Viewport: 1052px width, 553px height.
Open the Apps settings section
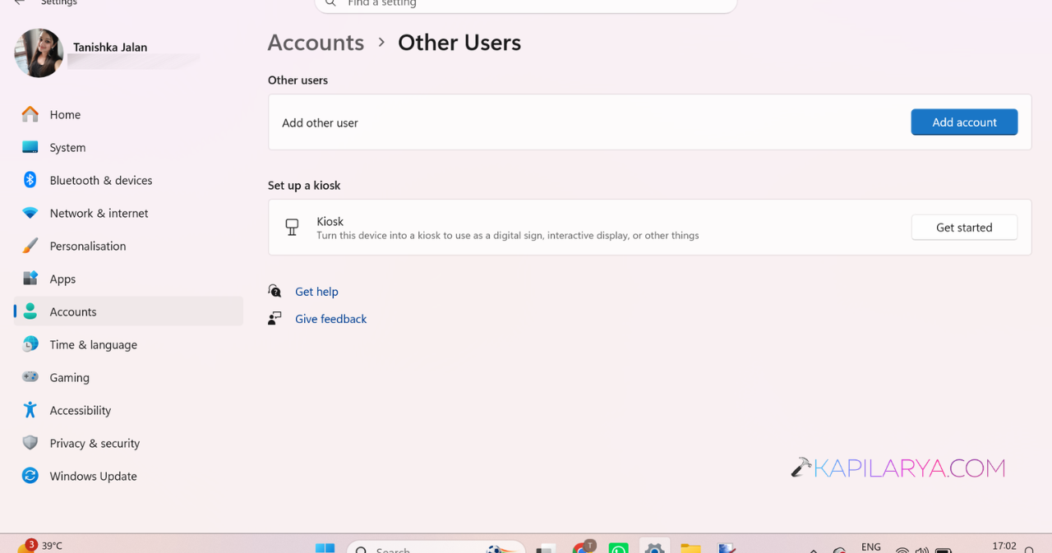coord(128,279)
